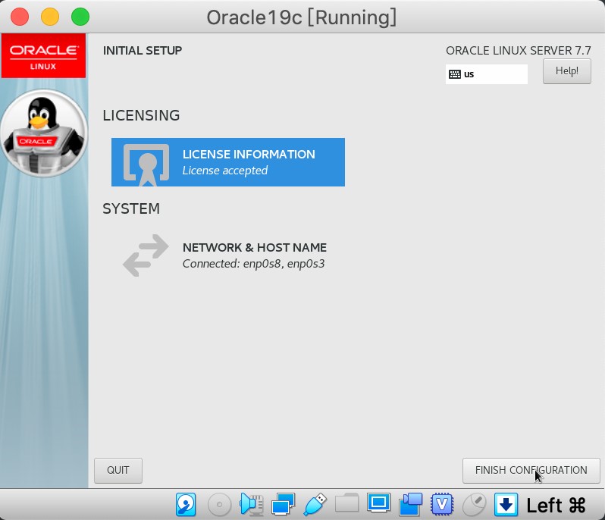Click the FINISH CONFIGURATION button

(x=531, y=470)
